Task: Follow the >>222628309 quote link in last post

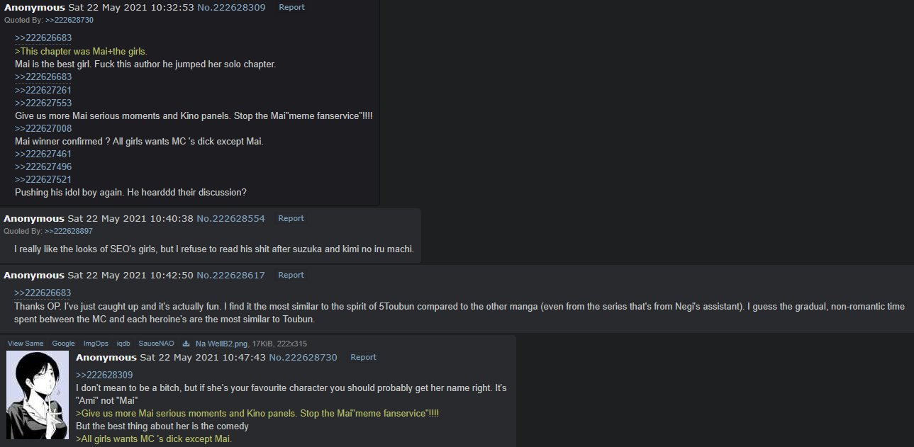Action: [104, 375]
